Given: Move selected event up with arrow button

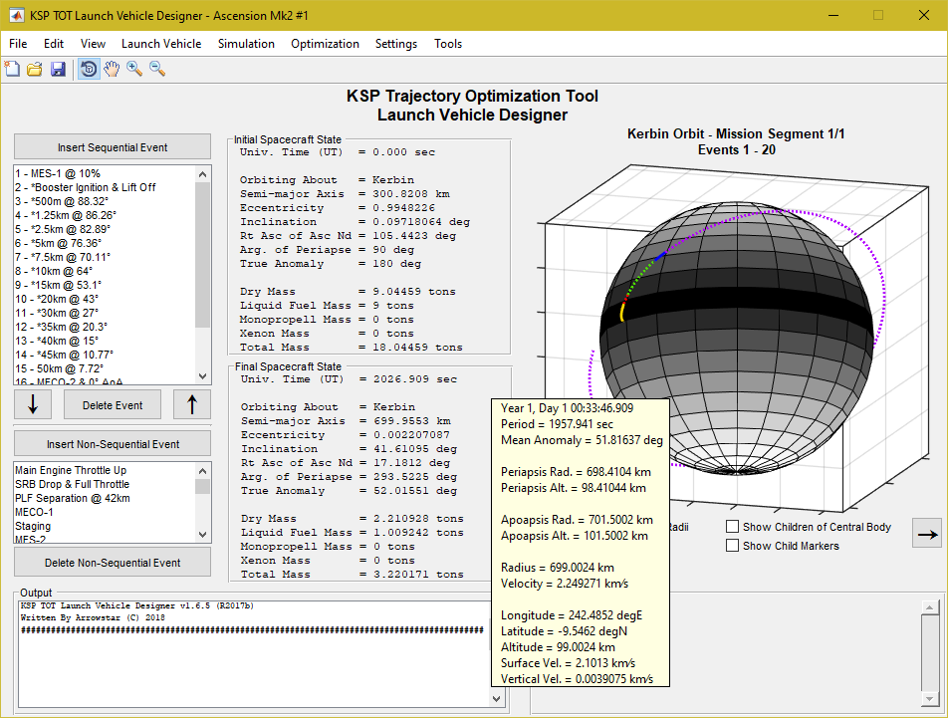Looking at the screenshot, I should coord(191,404).
